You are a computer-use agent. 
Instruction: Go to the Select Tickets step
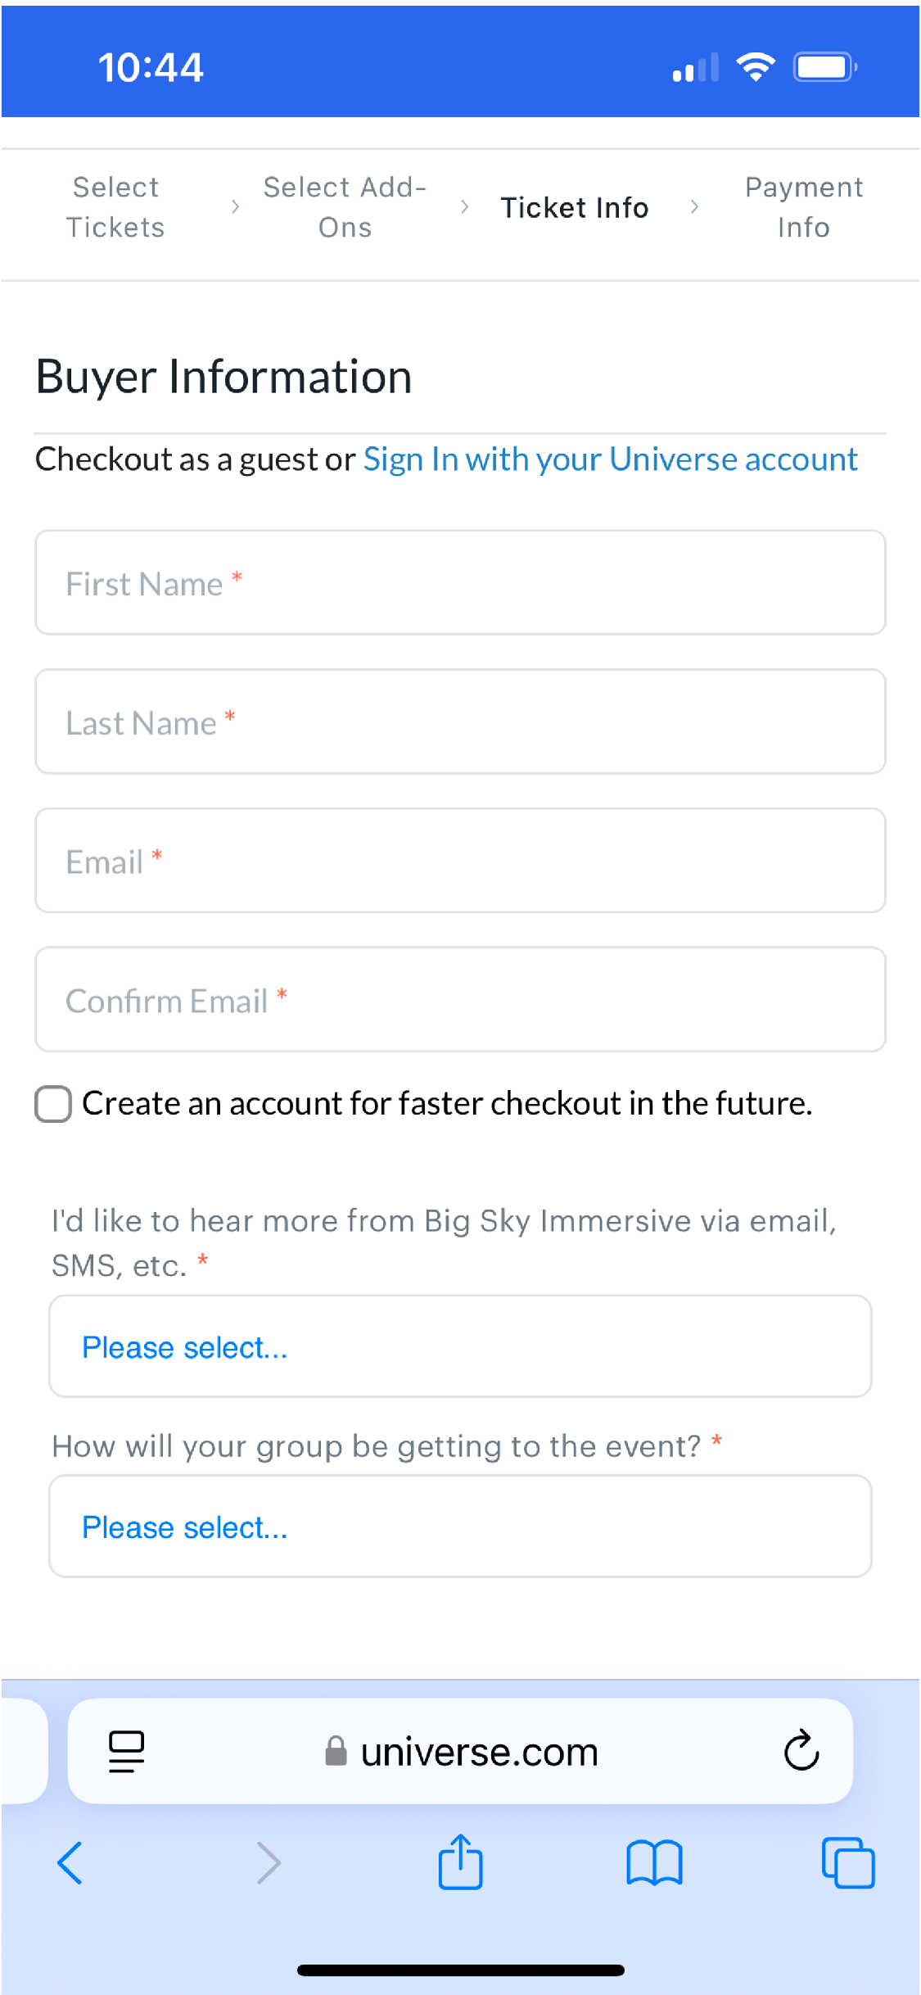[115, 207]
